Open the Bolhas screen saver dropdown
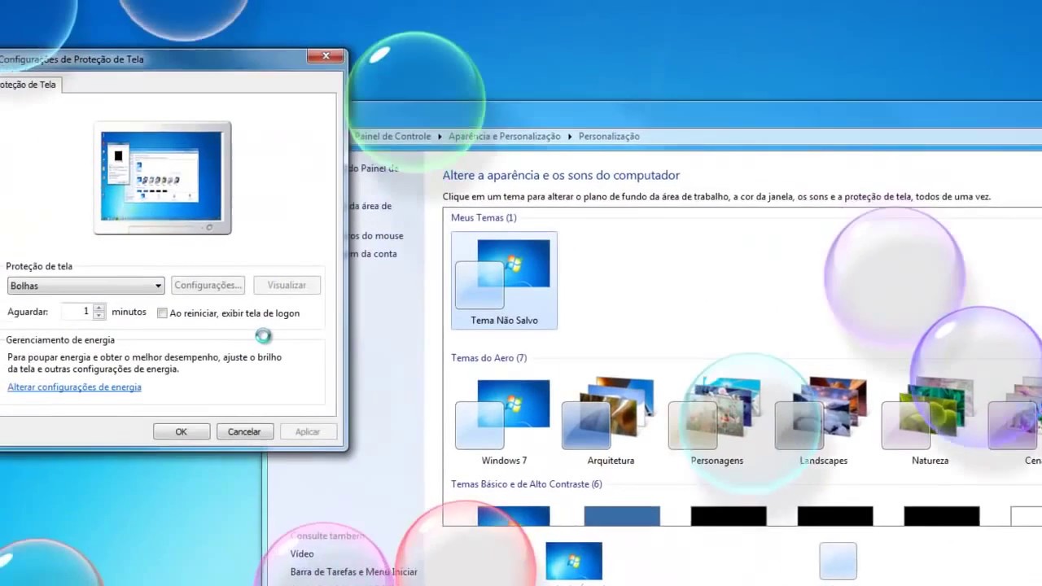Viewport: 1042px width, 586px height. [85, 286]
